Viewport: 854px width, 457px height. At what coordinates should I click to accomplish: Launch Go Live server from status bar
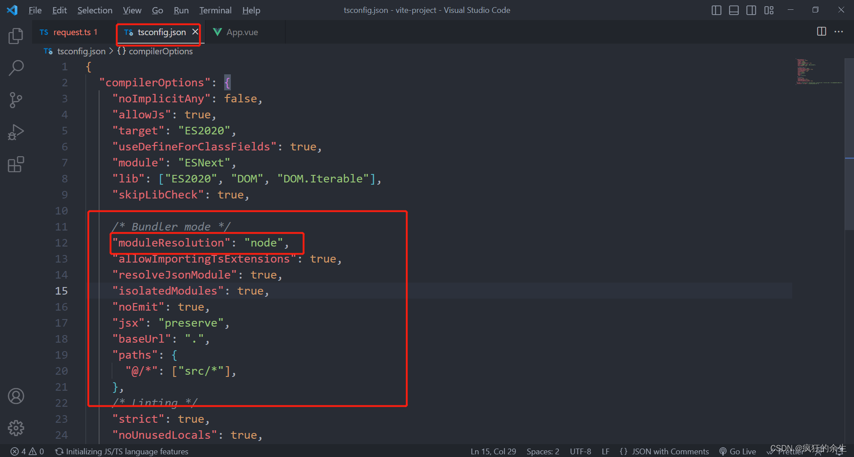tap(737, 451)
